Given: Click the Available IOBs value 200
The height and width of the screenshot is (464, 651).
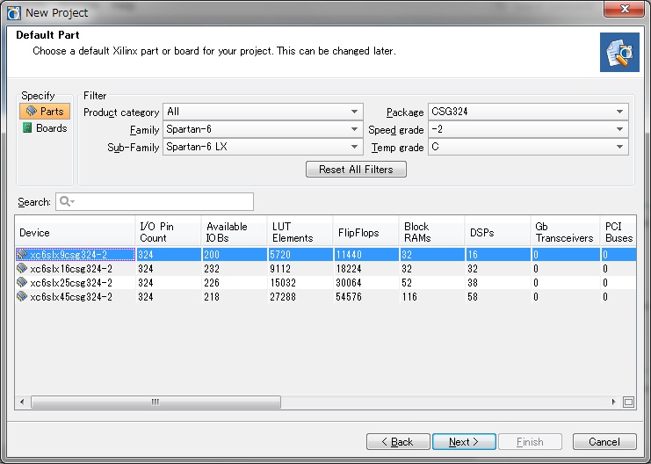Looking at the screenshot, I should [x=212, y=254].
